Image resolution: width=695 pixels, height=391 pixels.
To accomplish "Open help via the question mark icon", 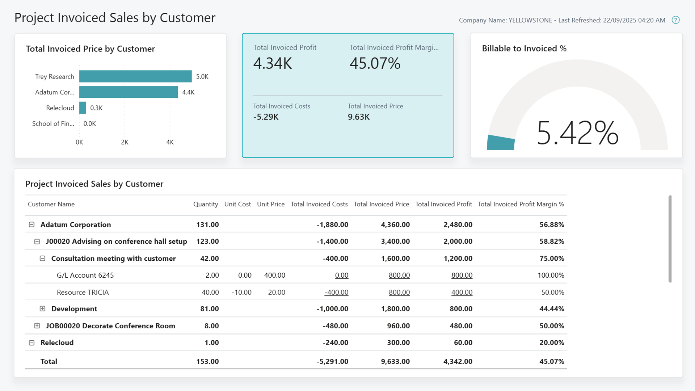I will 676,20.
